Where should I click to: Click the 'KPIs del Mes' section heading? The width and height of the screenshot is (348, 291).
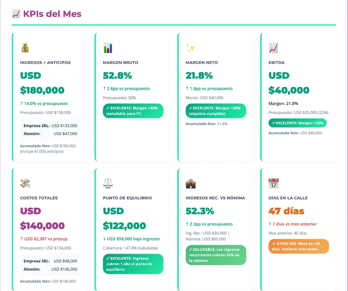(52, 14)
